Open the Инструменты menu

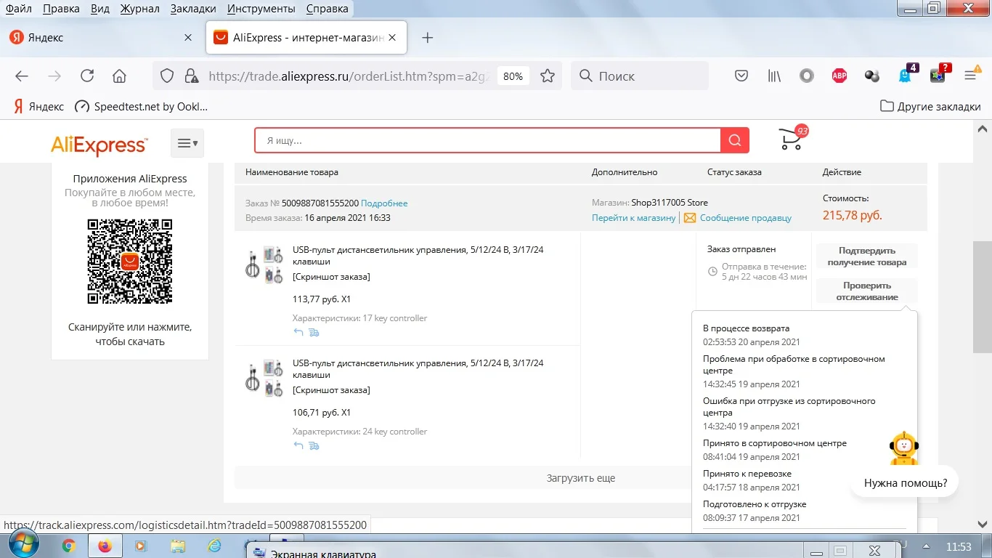tap(261, 9)
